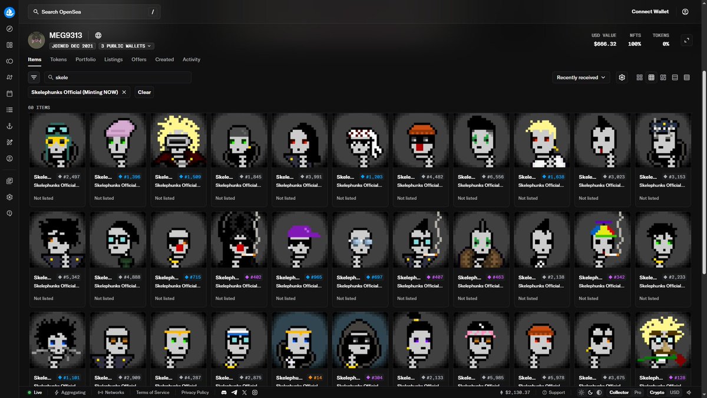Open the OpenSea home logo
Screen dimensions: 707x398
[x=9, y=11]
